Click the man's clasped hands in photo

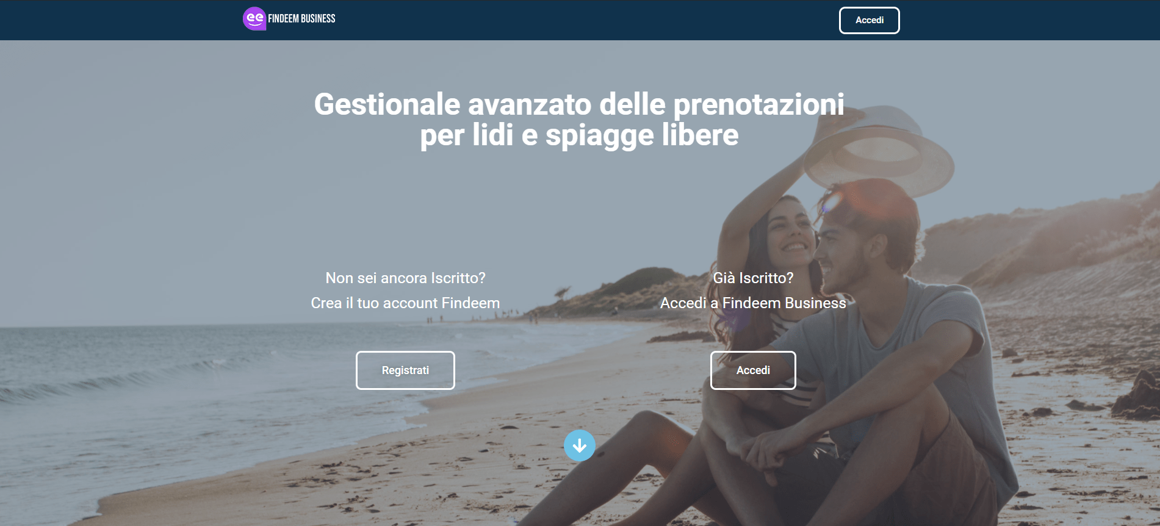pos(763,452)
